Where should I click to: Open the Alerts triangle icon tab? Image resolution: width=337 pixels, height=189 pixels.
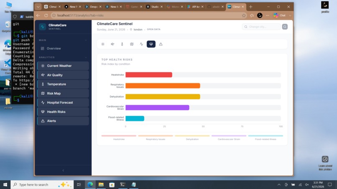point(161,44)
